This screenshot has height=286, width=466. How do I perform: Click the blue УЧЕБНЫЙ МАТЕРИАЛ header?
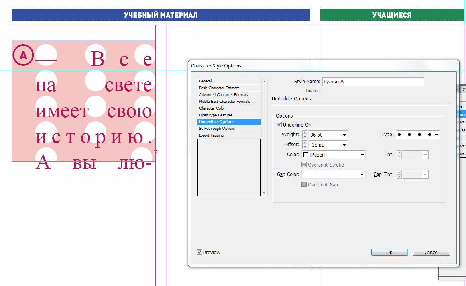pyautogui.click(x=161, y=15)
